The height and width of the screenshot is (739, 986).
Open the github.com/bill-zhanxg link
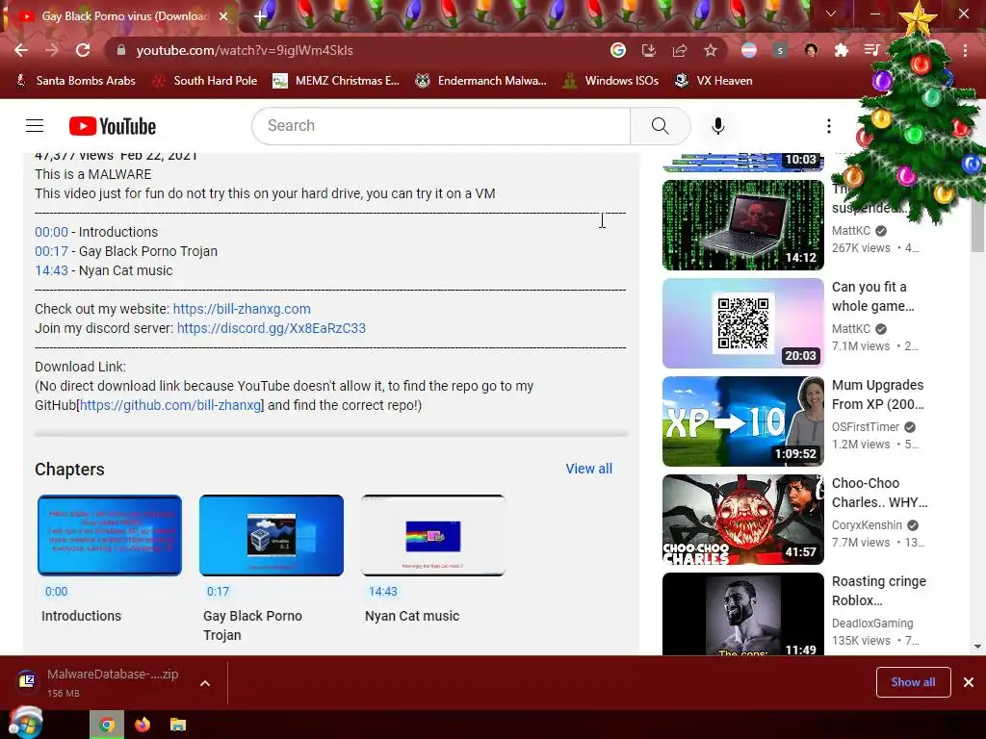coord(169,405)
